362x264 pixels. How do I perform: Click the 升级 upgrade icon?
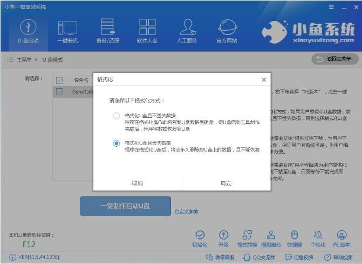223,235
